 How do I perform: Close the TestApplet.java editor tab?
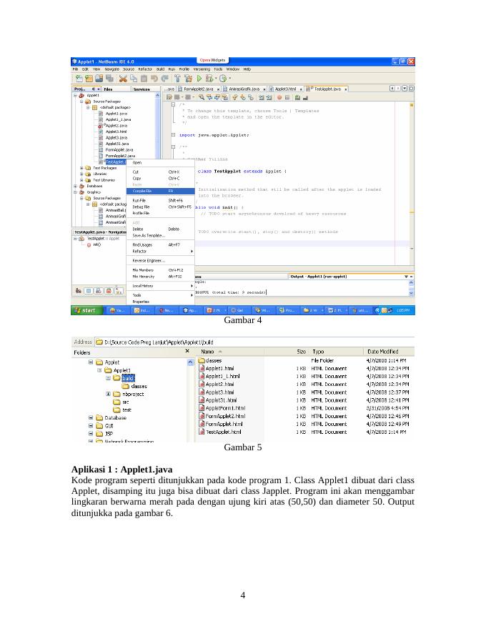[x=346, y=89]
